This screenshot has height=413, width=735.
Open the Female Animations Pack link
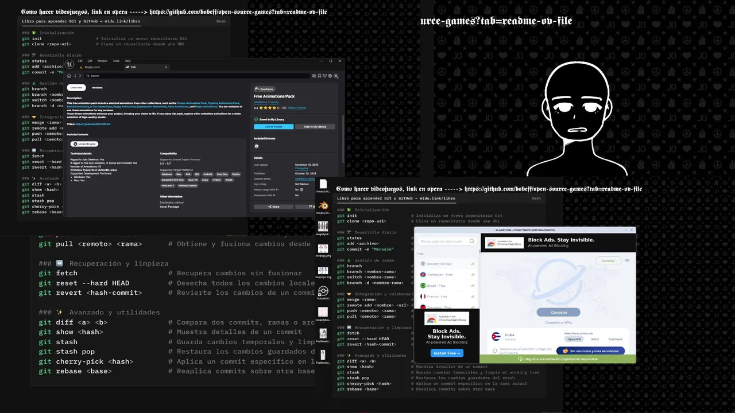(192, 103)
